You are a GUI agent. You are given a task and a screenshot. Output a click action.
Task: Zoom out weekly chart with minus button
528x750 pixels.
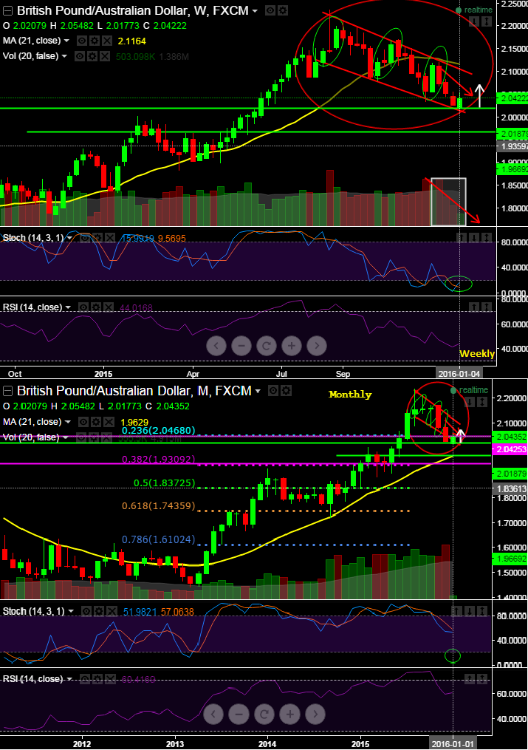pyautogui.click(x=241, y=345)
